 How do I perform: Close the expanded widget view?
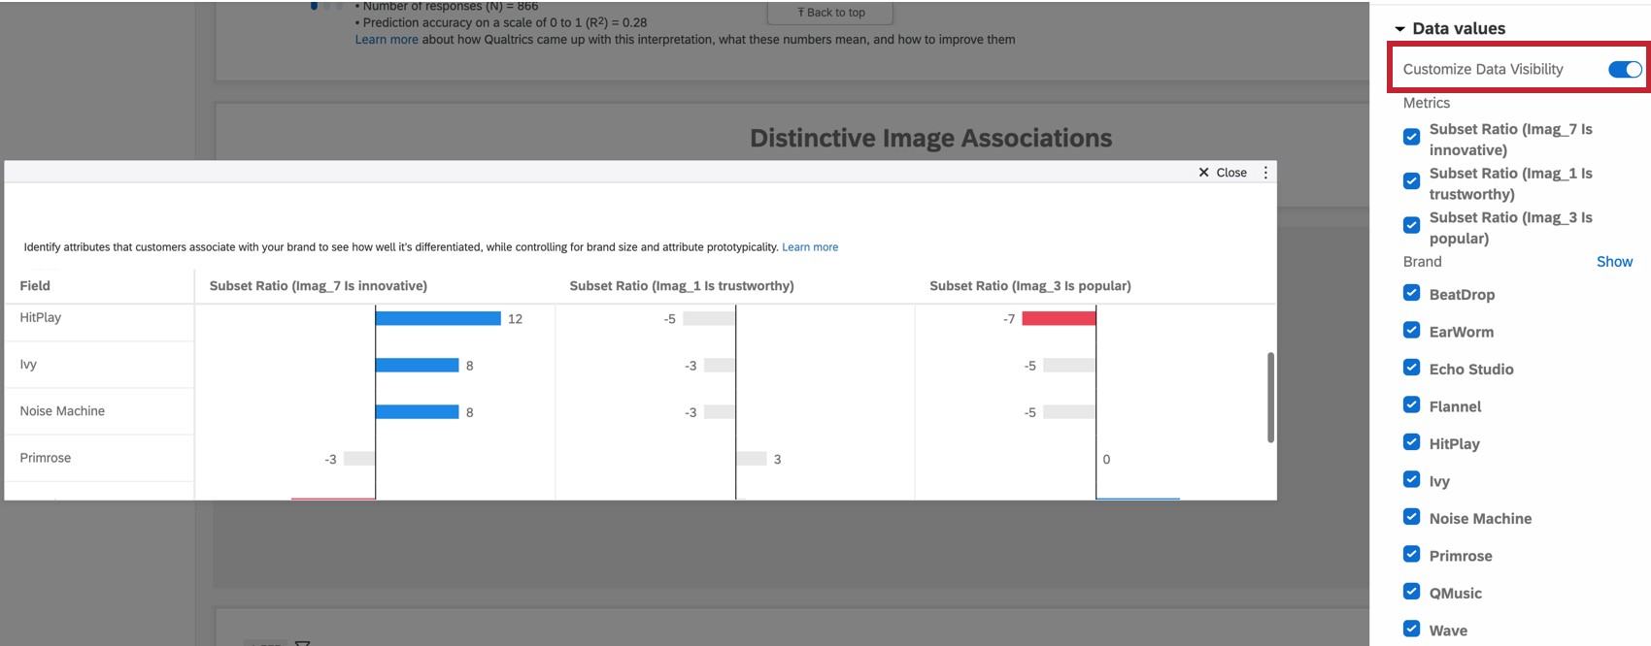pos(1223,173)
